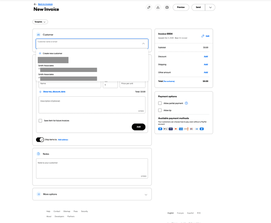Viewport: 271px width, 223px height.
Task: Click the PayPal payment method icon
Action: pyautogui.click(x=160, y=129)
